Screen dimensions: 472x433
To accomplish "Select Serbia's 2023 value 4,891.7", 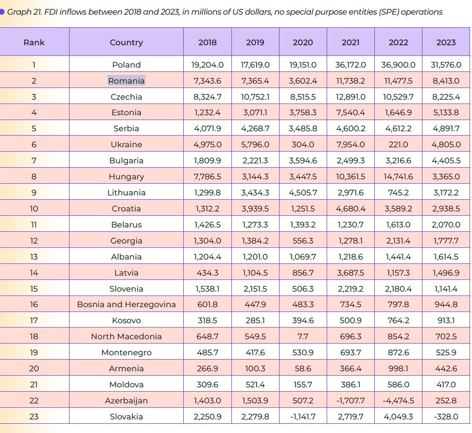I will point(446,128).
